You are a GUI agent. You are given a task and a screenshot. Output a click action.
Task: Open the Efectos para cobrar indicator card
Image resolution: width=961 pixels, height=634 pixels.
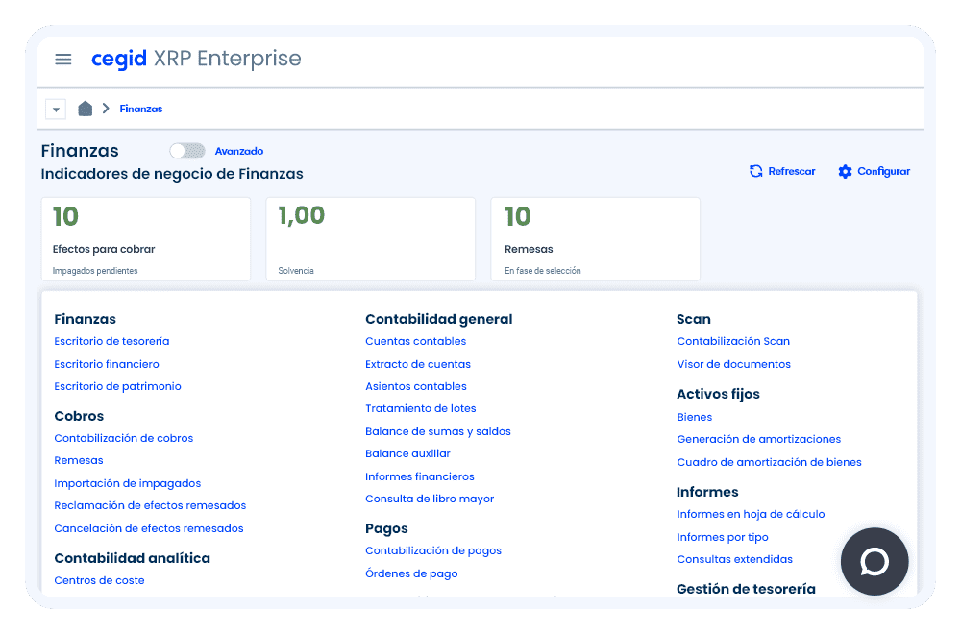146,239
